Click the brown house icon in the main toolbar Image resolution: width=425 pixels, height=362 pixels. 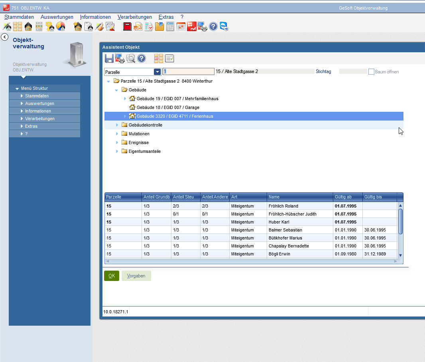click(x=28, y=27)
